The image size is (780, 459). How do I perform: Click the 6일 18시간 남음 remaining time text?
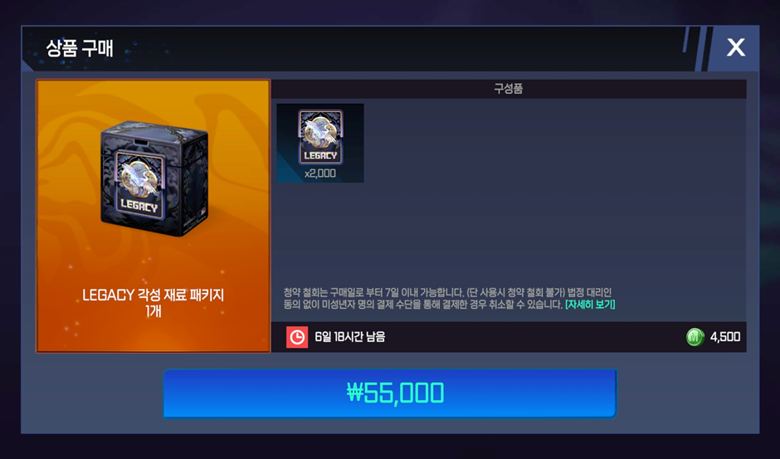click(349, 337)
